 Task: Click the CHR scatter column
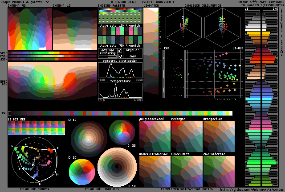174,74
